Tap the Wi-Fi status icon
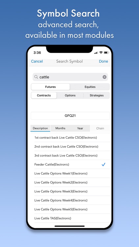This screenshot has width=139, height=247. tap(101, 52)
